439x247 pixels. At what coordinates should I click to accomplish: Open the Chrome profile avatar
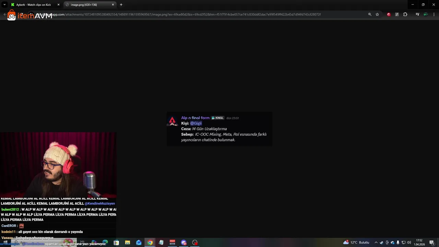tap(426, 14)
